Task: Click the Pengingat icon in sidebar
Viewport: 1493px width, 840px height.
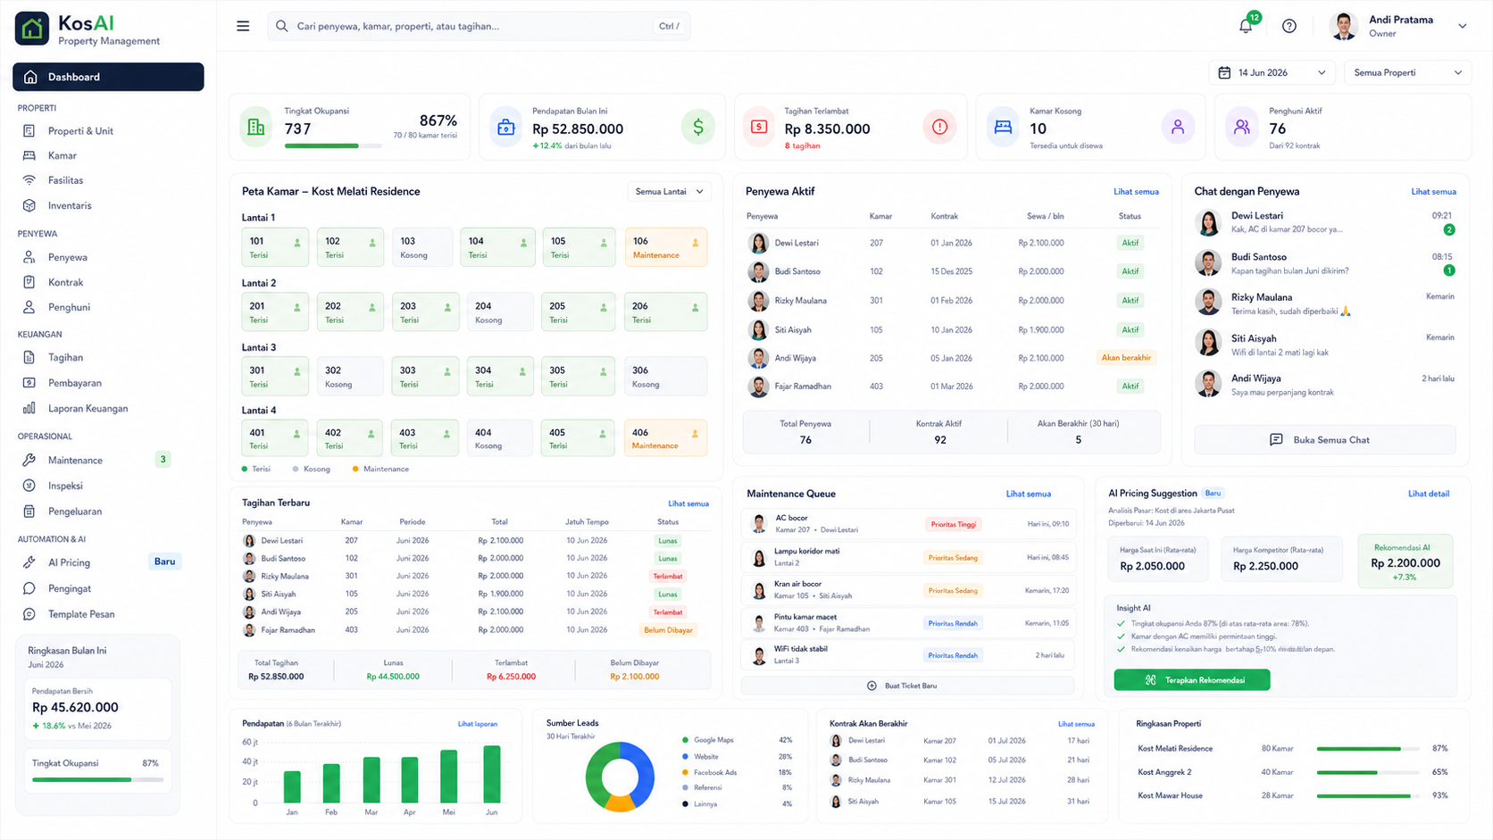Action: 29,588
